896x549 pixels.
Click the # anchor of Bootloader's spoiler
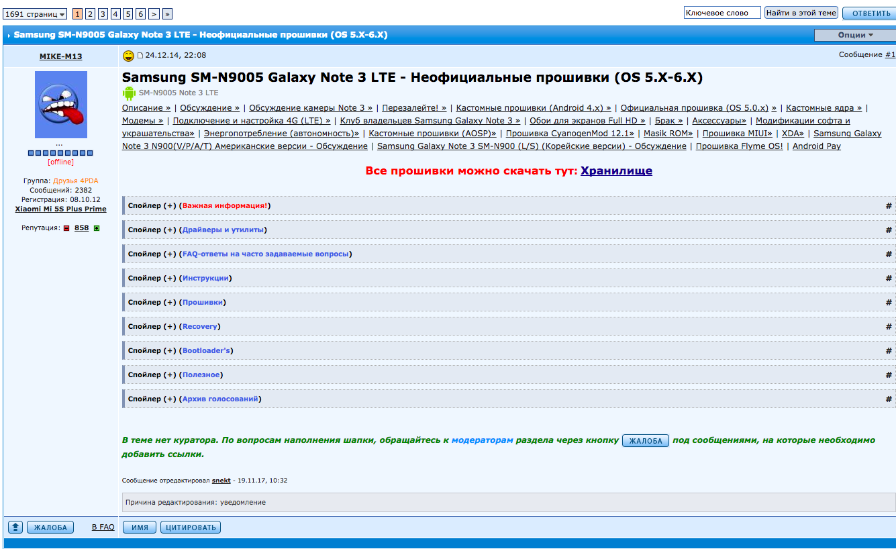[x=889, y=351]
